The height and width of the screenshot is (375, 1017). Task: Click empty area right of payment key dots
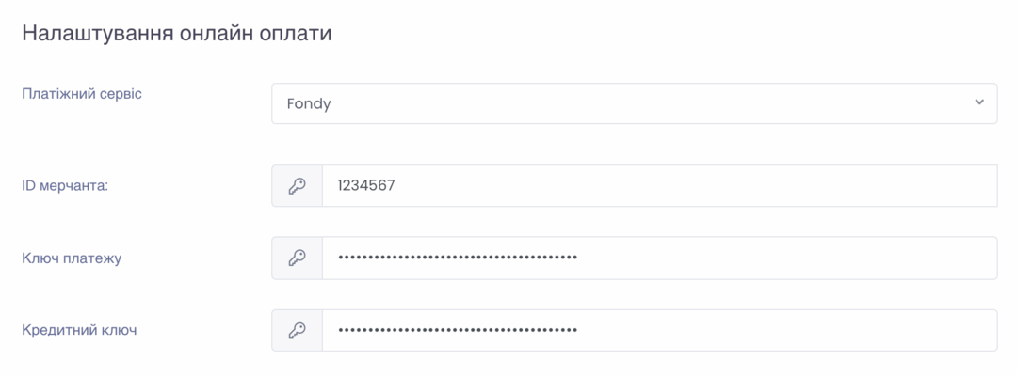[x=784, y=258]
